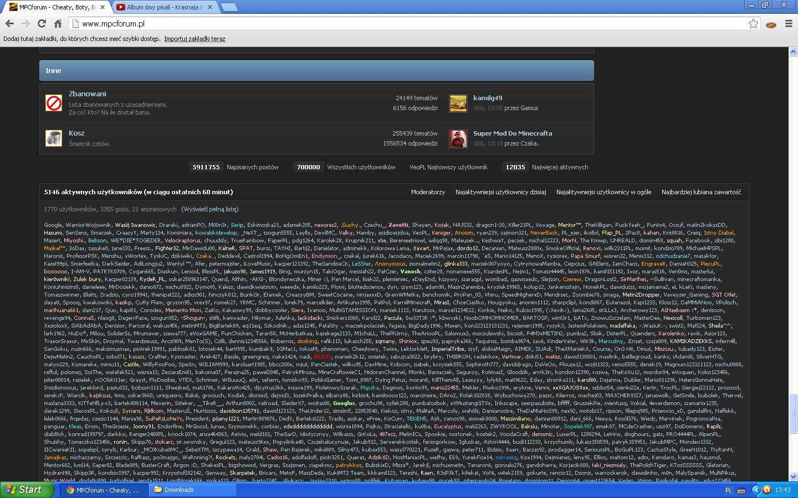
Task: Click 'Importuj zakładki teraz' link
Action: [x=195, y=39]
